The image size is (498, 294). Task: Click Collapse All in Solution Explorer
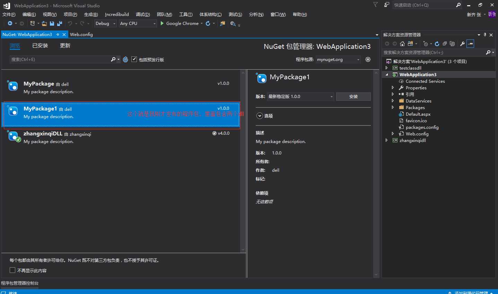445,44
